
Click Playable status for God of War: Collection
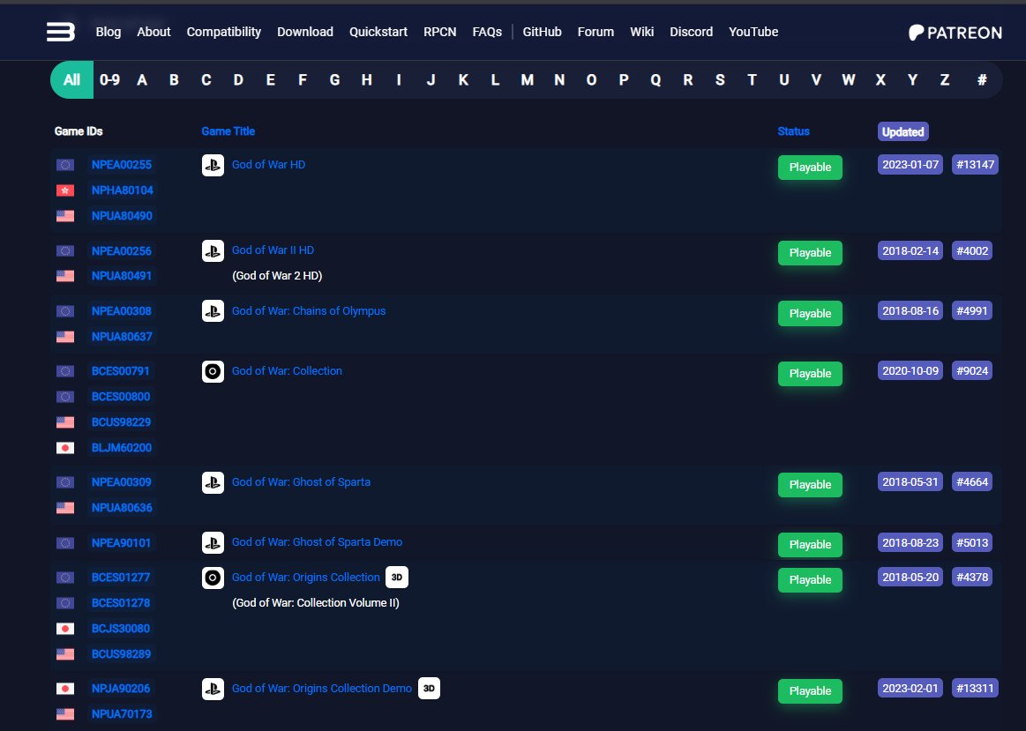(810, 374)
